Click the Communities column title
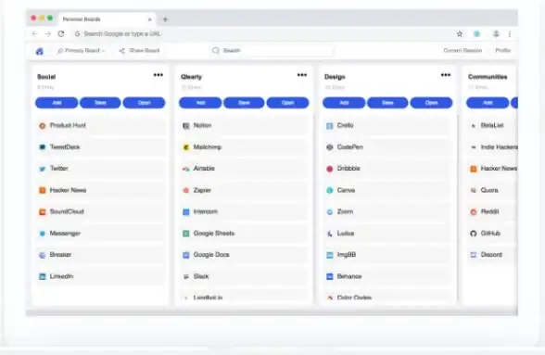Image resolution: width=545 pixels, height=355 pixels. pyautogui.click(x=488, y=77)
